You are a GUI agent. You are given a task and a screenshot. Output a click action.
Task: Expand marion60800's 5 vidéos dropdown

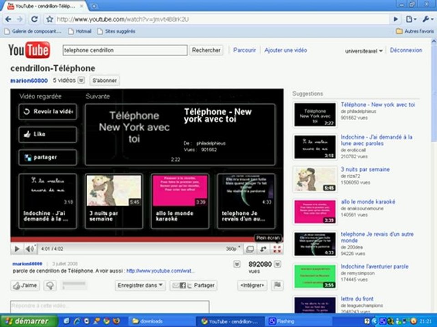pyautogui.click(x=81, y=80)
